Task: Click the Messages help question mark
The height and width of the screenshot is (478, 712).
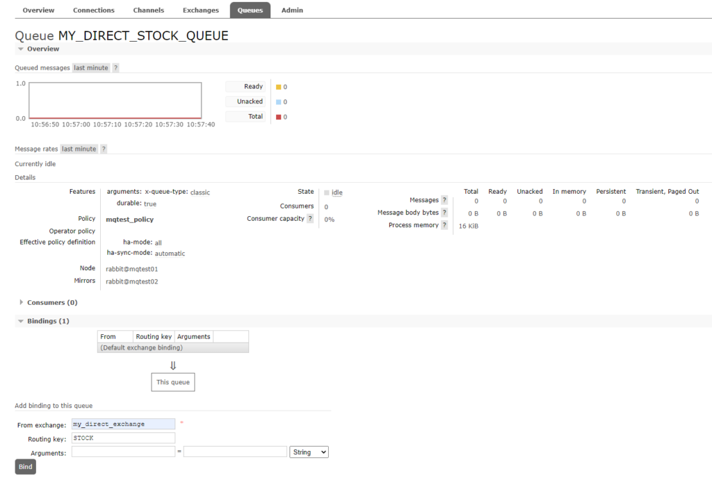Action: [x=444, y=200]
